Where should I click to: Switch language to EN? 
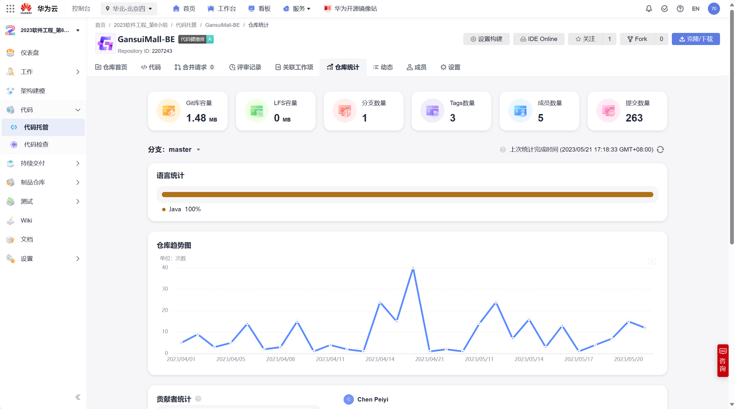point(695,9)
